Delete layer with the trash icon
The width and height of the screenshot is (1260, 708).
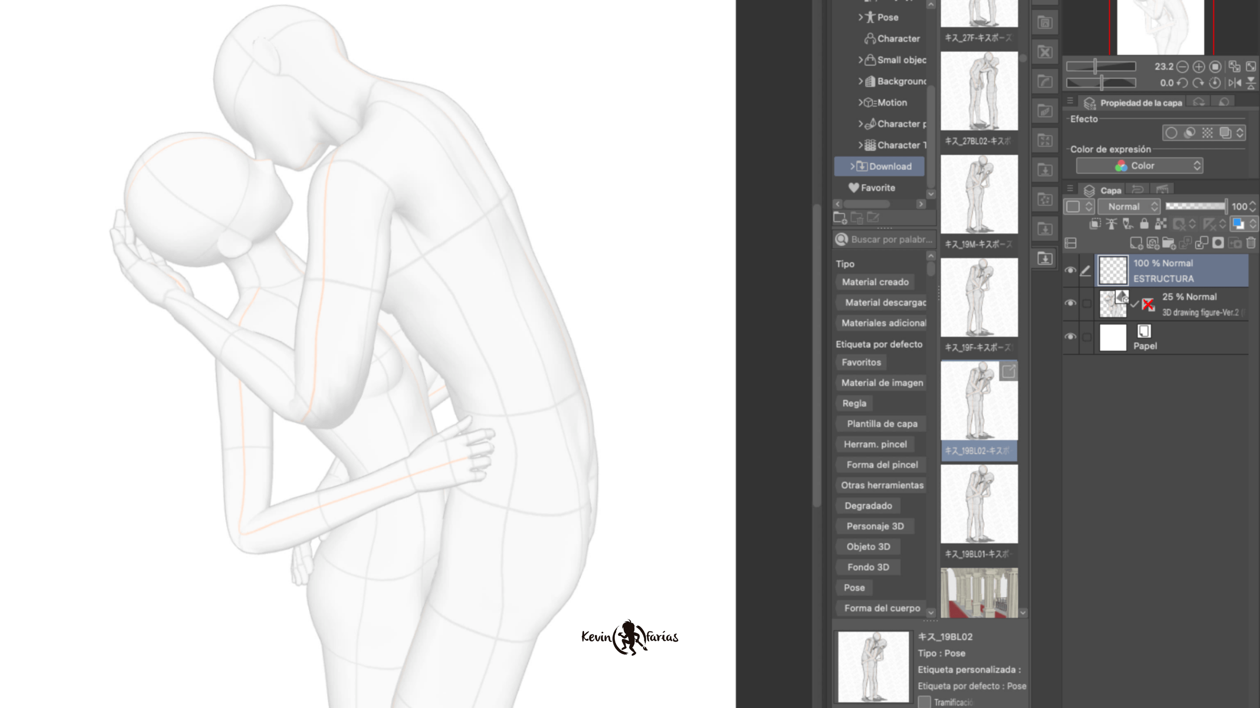pyautogui.click(x=1251, y=243)
